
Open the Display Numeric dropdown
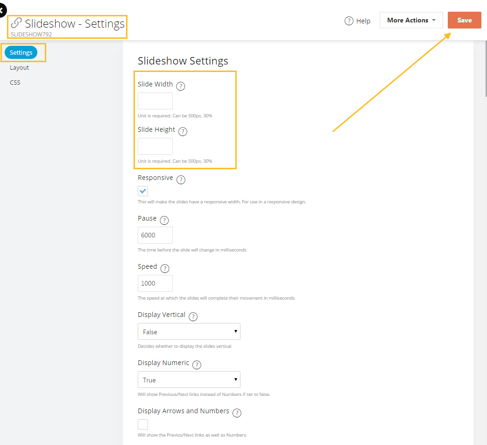click(189, 379)
